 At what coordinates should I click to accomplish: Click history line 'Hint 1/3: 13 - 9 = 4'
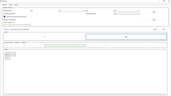(10, 53)
